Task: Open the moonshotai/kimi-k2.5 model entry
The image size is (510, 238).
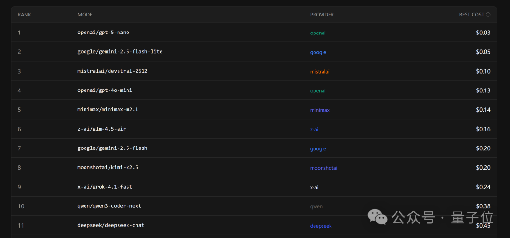Action: point(108,168)
